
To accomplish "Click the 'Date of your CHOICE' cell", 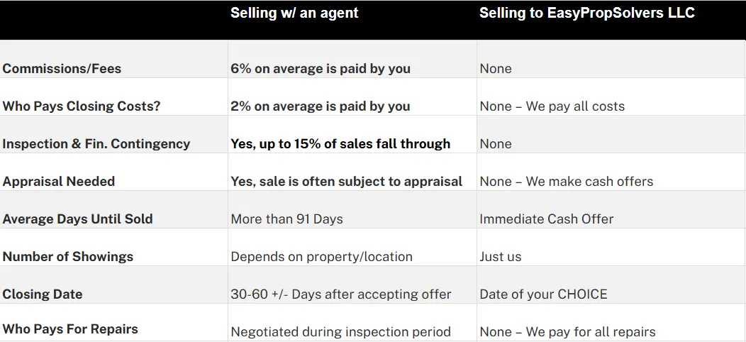I will (543, 294).
